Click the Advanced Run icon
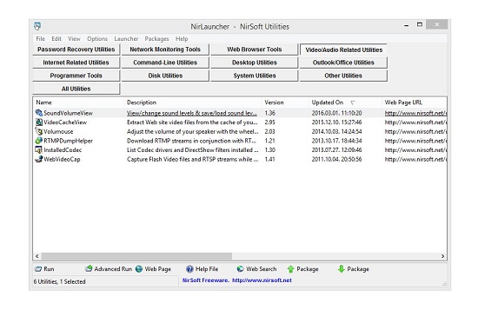 click(x=89, y=268)
